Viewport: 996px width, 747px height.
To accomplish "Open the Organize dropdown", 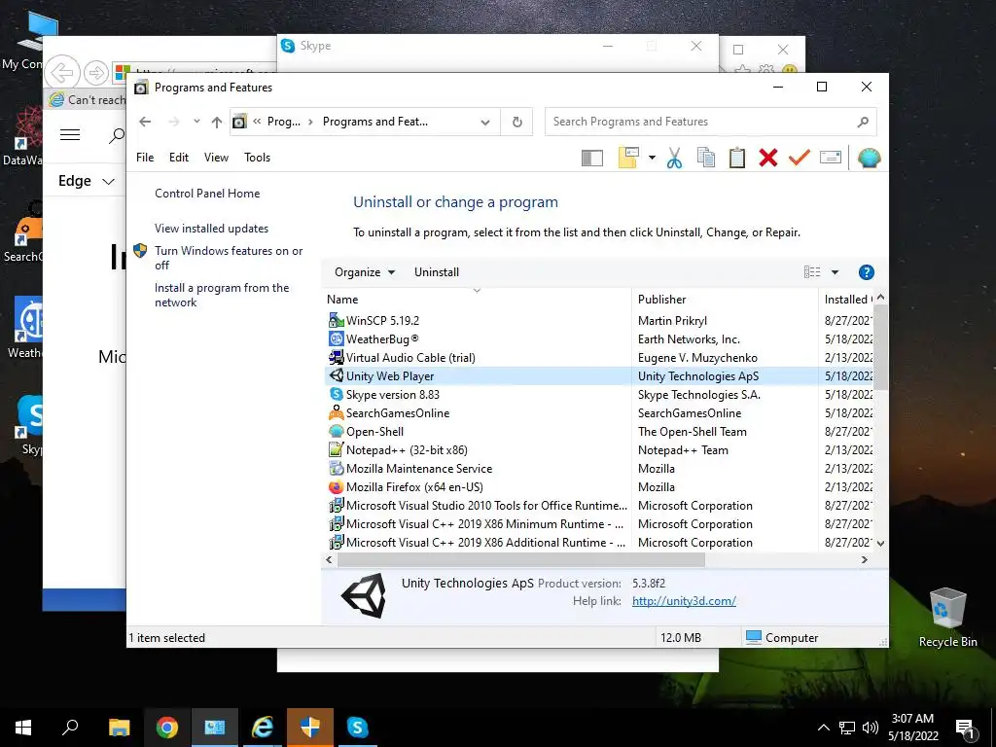I will pyautogui.click(x=365, y=272).
